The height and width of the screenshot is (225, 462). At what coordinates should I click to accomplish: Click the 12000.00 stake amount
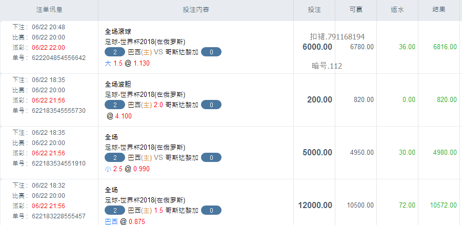(315, 205)
